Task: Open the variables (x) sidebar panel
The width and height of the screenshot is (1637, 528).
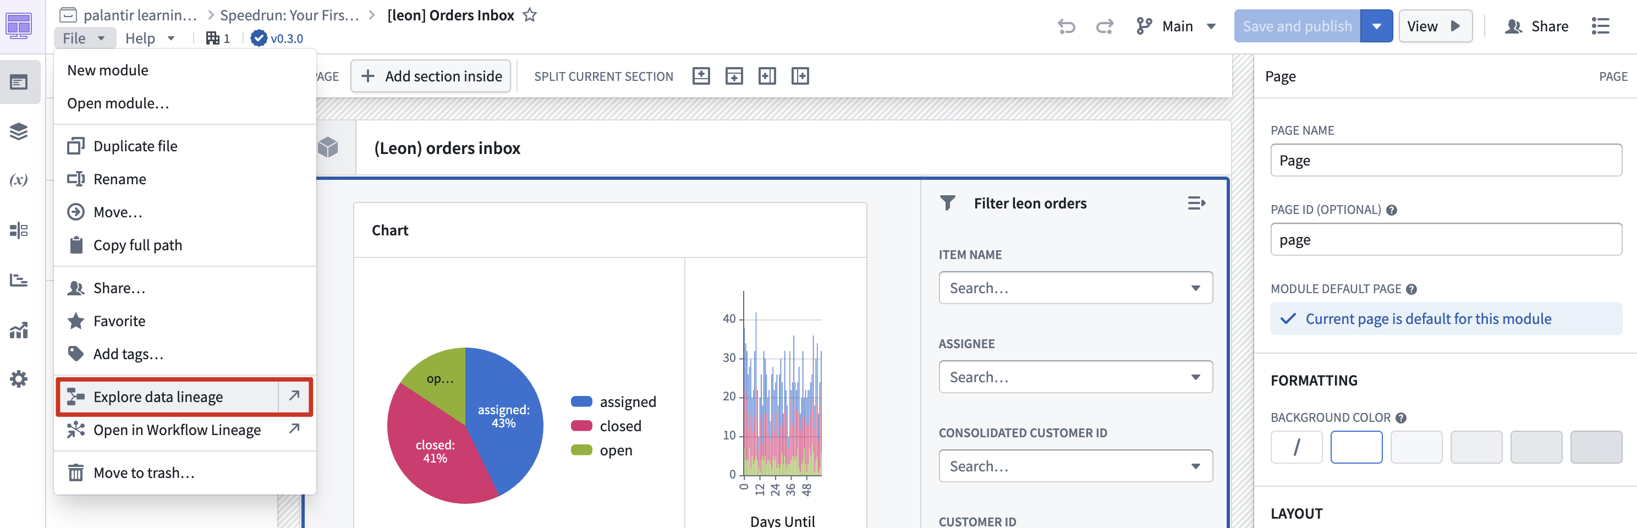Action: click(x=19, y=180)
